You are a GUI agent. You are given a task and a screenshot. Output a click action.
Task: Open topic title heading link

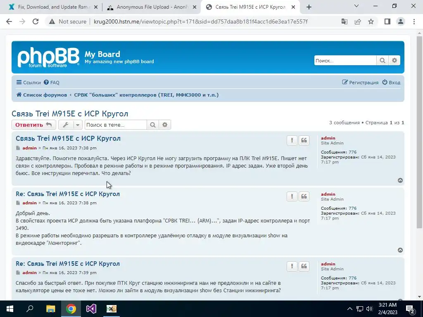pyautogui.click(x=70, y=114)
